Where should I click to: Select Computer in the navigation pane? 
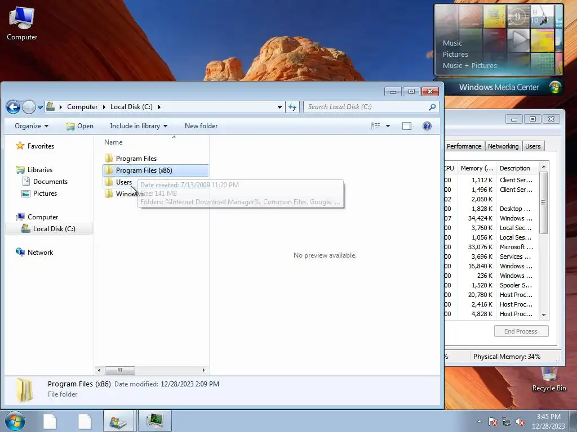(37, 217)
